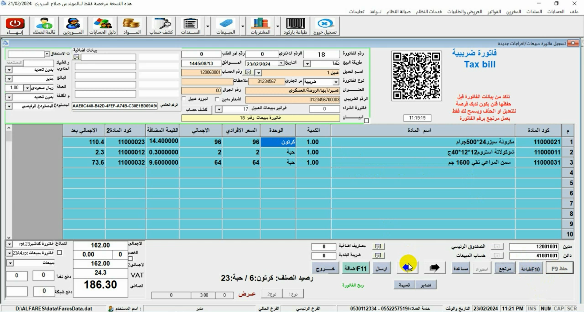This screenshot has width=584, height=312.
Task: Click the lookup icon beside مصاريف اضافية
Action: (x=378, y=246)
